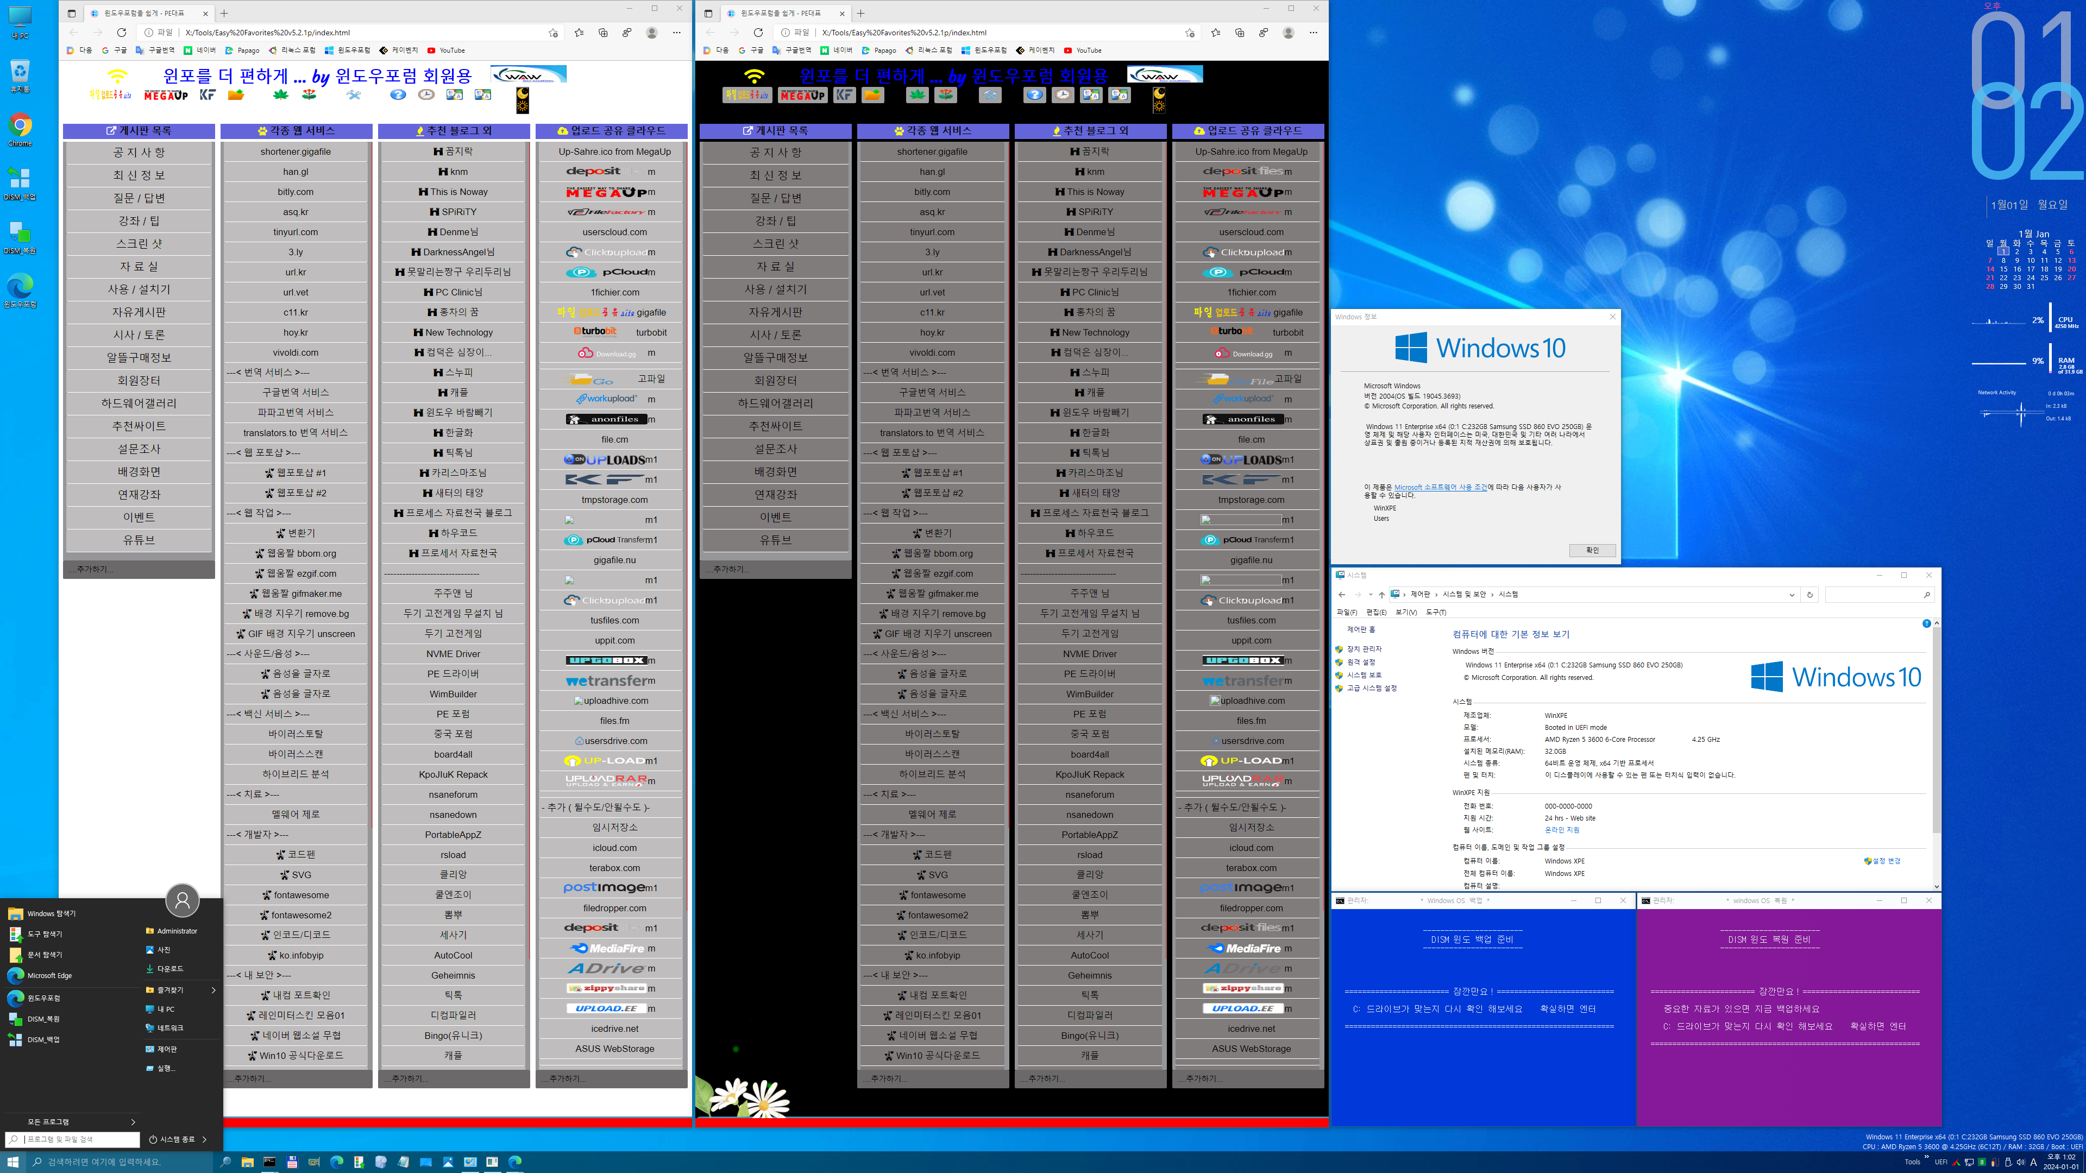Click the orange folder upload icon in left page header

(236, 94)
